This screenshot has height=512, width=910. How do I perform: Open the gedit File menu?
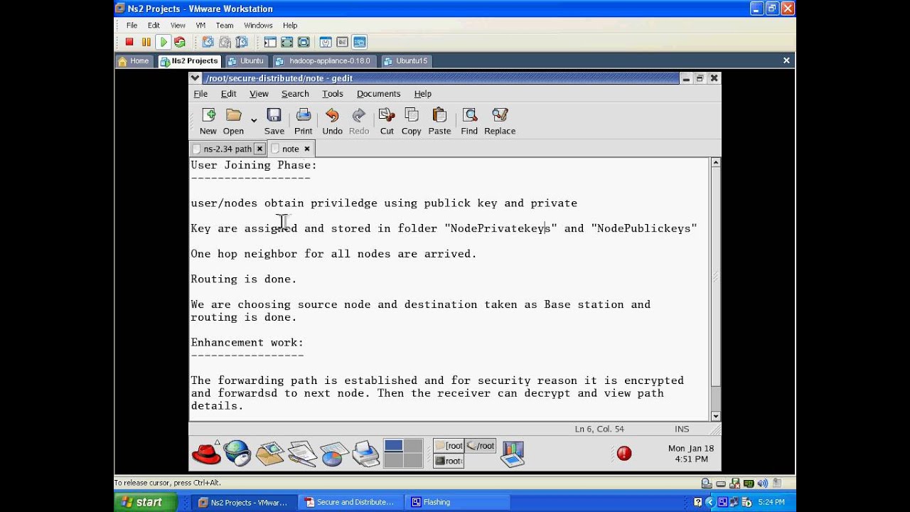coord(200,94)
